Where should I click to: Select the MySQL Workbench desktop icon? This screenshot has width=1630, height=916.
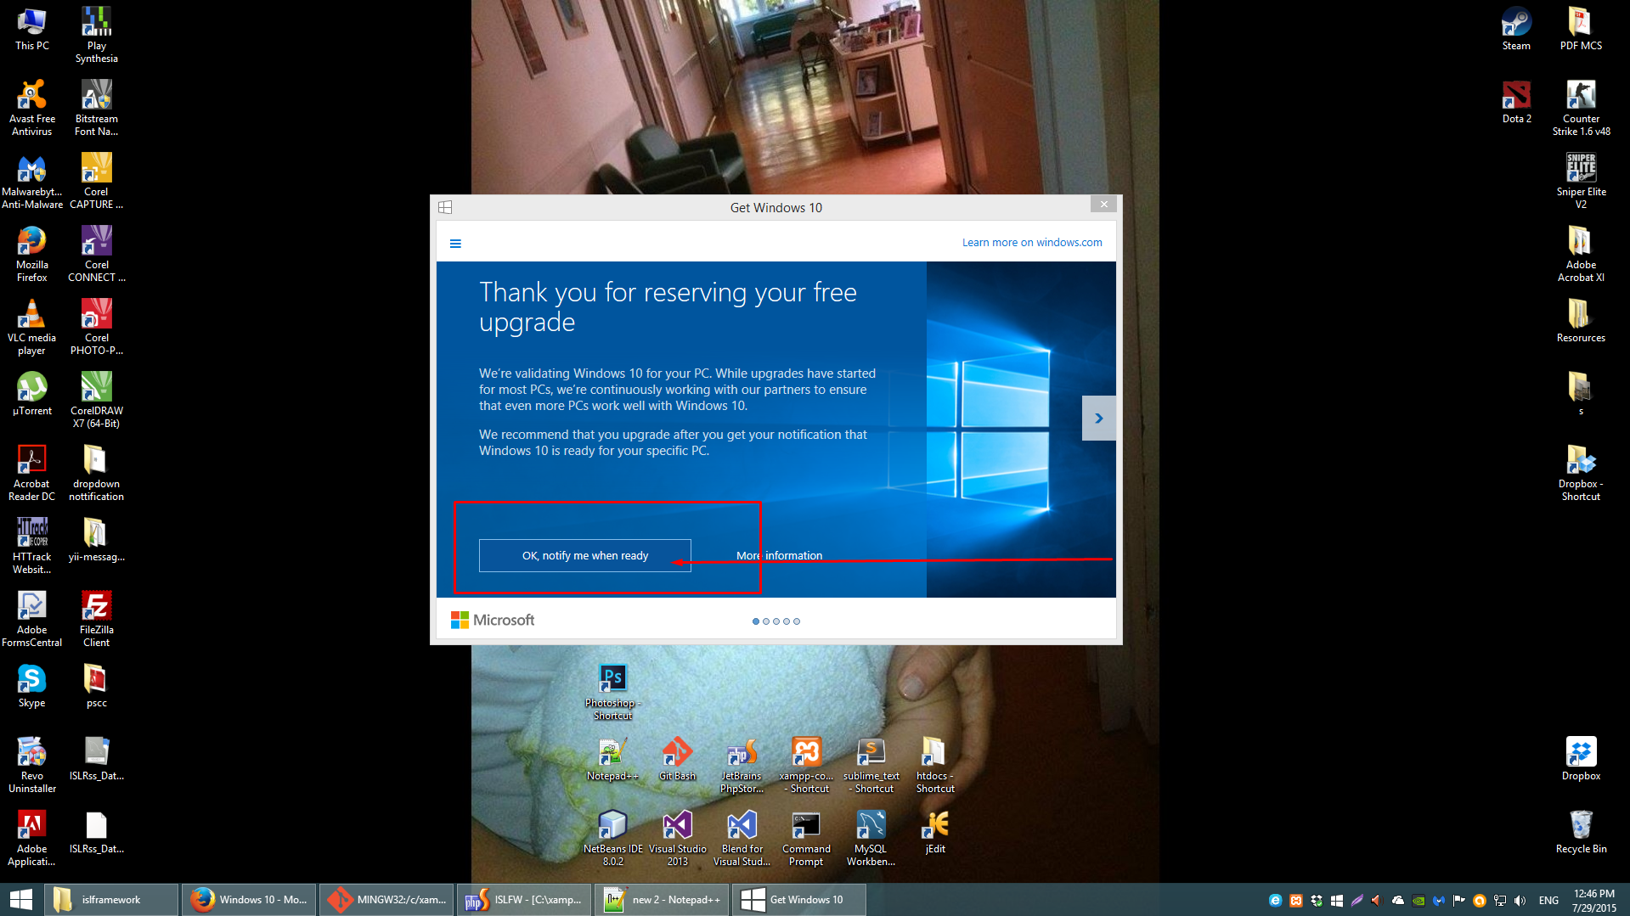tap(871, 838)
